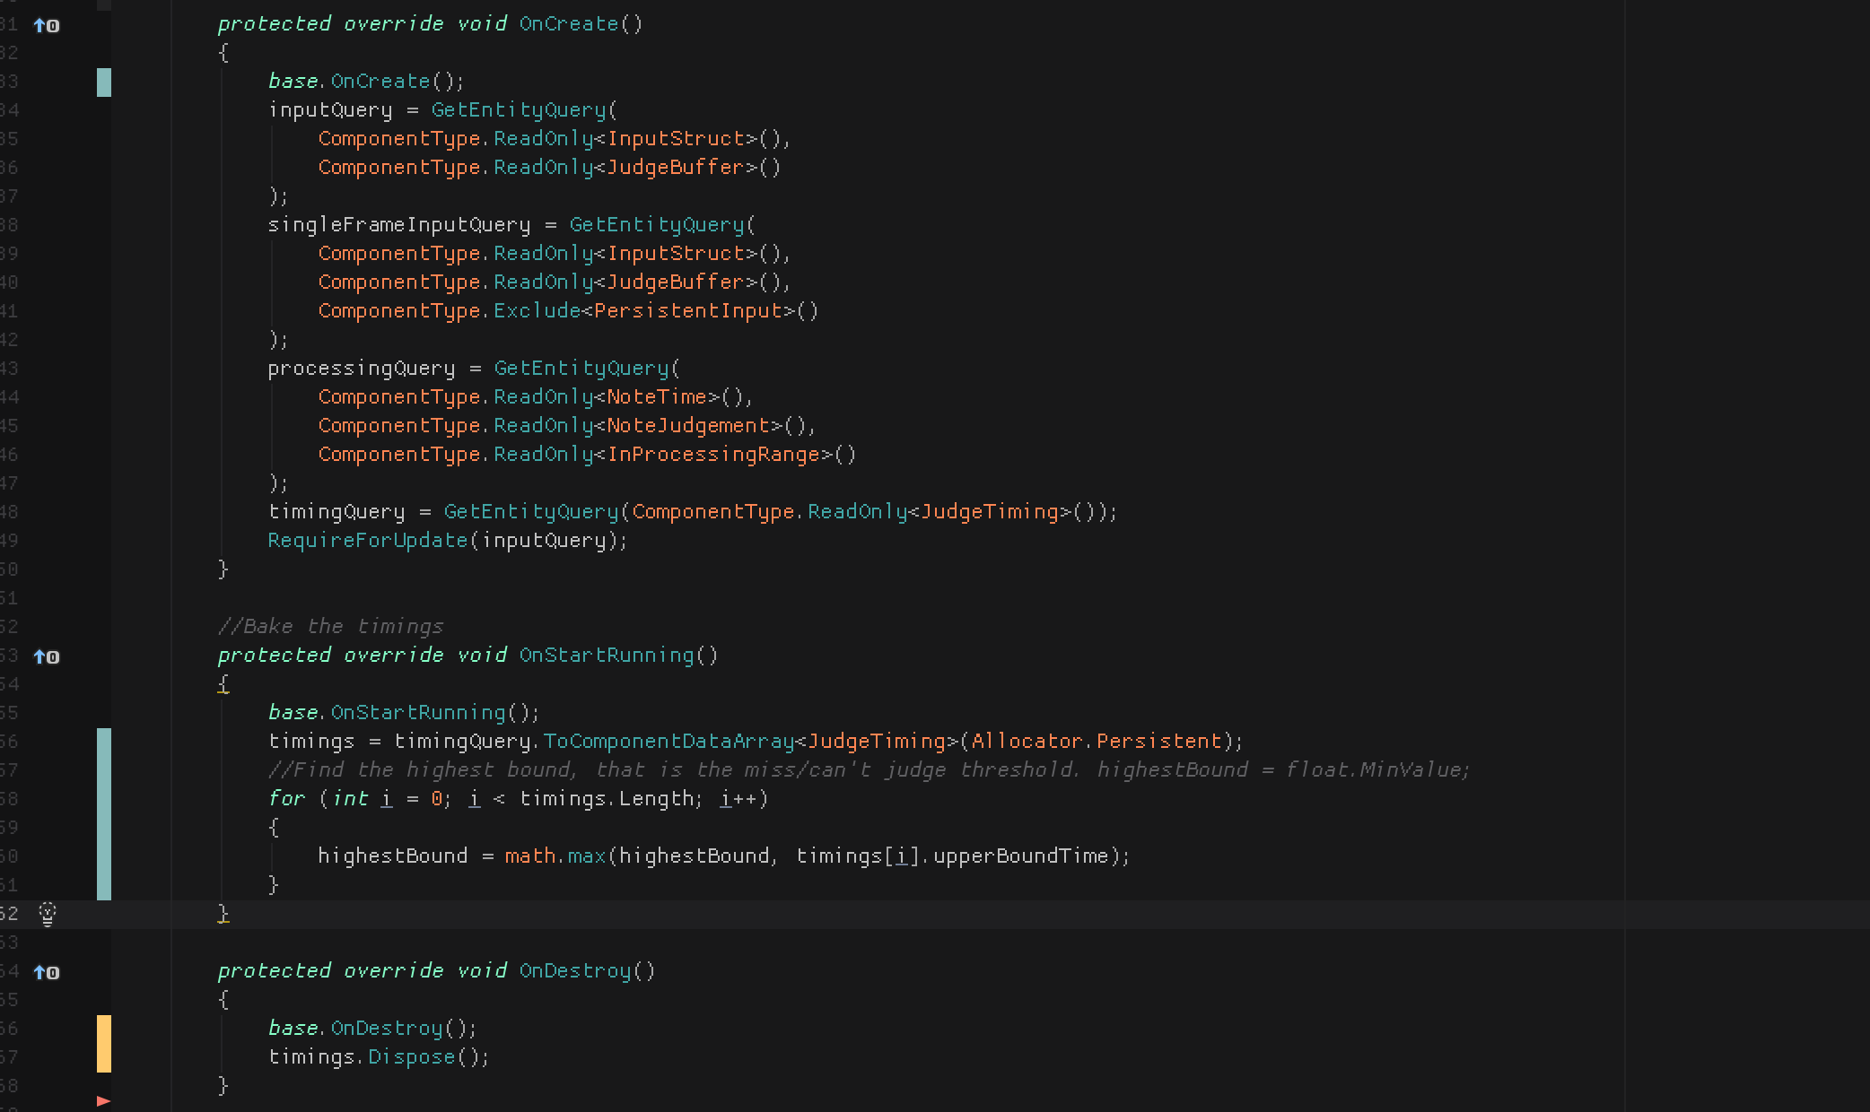Place cursor on the OnCreate method name
The width and height of the screenshot is (1870, 1112).
(x=568, y=24)
